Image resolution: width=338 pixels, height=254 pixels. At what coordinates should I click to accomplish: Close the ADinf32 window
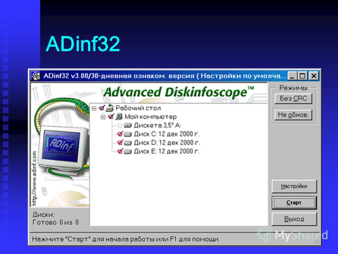click(313, 76)
